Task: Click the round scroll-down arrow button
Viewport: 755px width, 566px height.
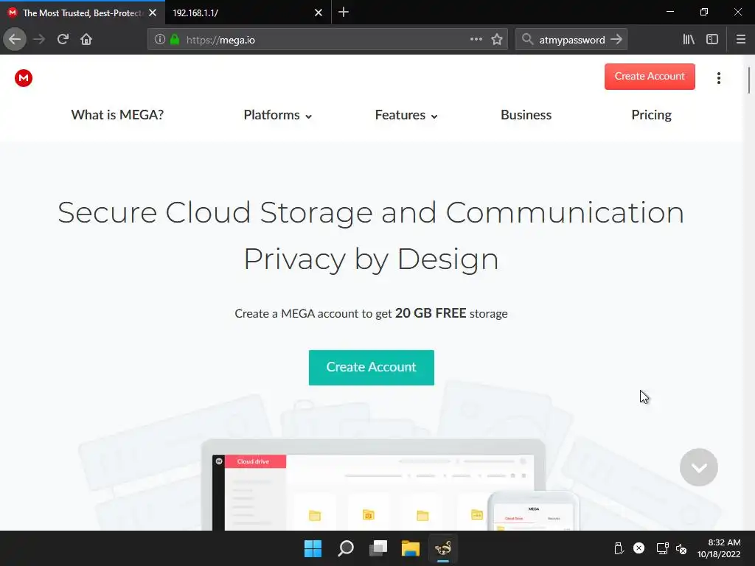Action: click(699, 467)
